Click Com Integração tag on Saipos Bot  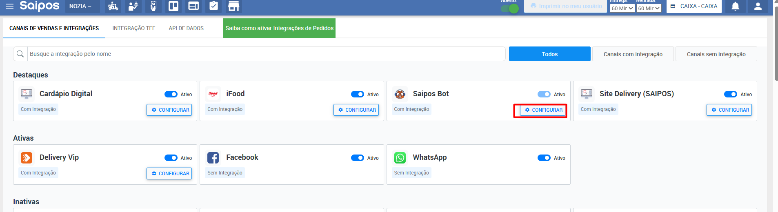tap(411, 109)
